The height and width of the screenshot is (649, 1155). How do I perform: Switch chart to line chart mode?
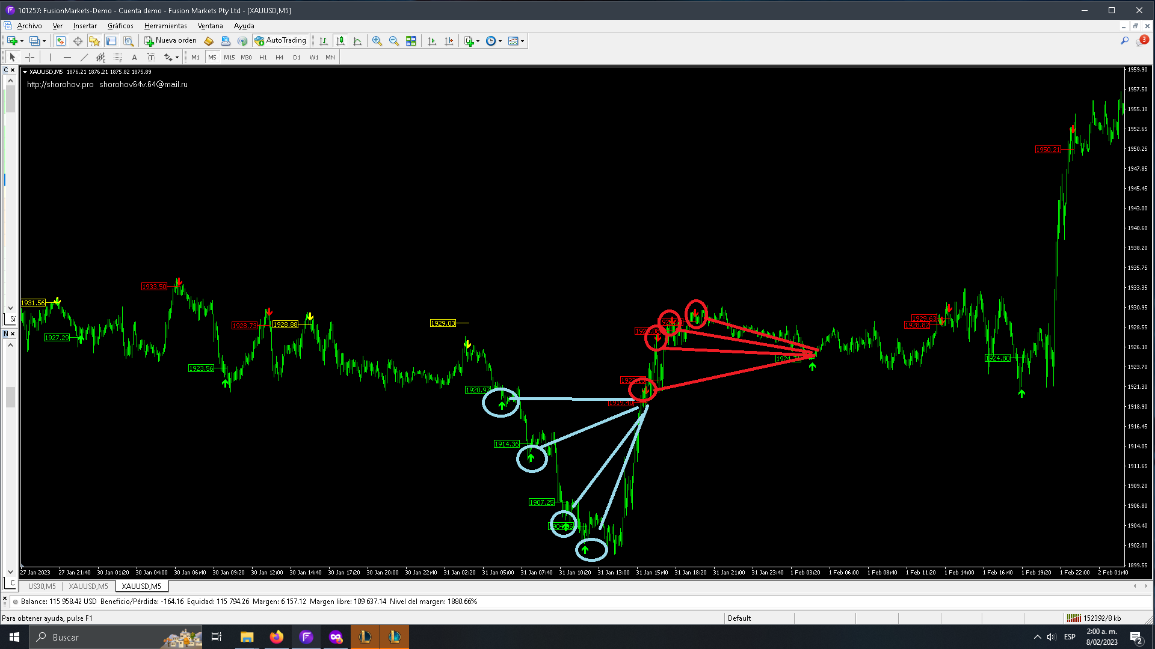coord(357,41)
